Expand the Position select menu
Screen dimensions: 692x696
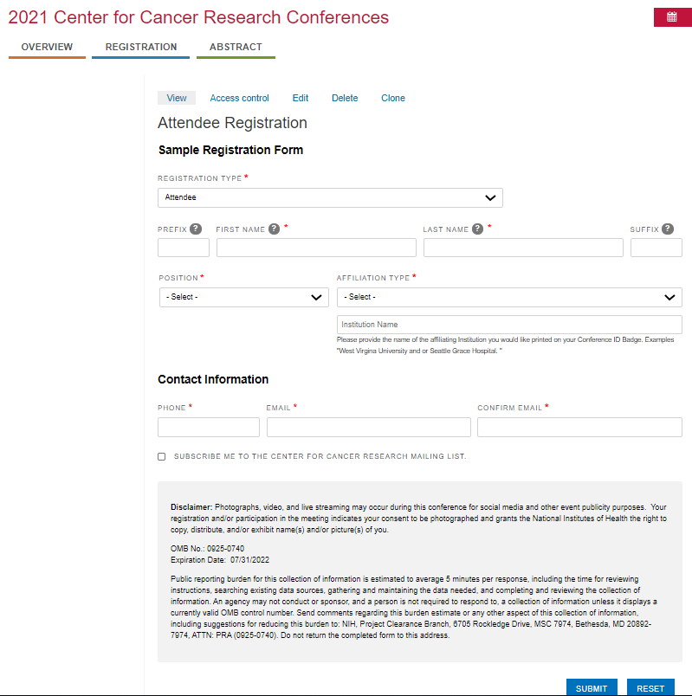[x=243, y=297]
